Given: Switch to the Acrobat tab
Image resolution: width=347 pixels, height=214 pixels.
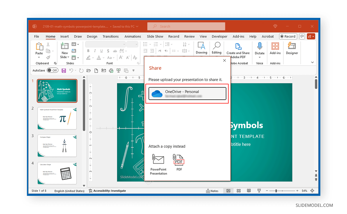Looking at the screenshot, I should [x=268, y=36].
